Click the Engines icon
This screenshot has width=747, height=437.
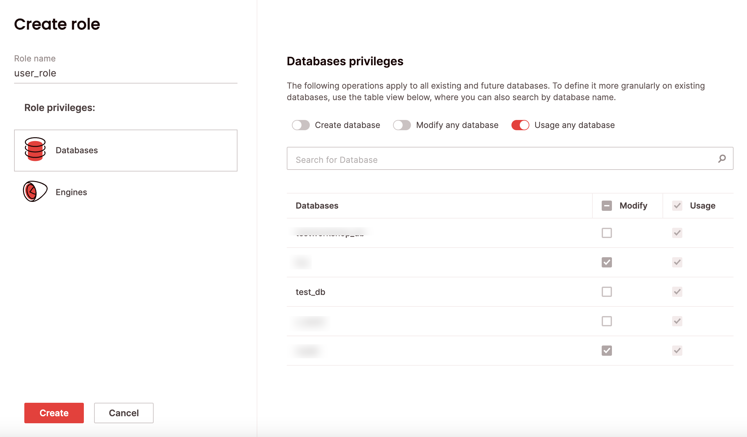point(35,191)
